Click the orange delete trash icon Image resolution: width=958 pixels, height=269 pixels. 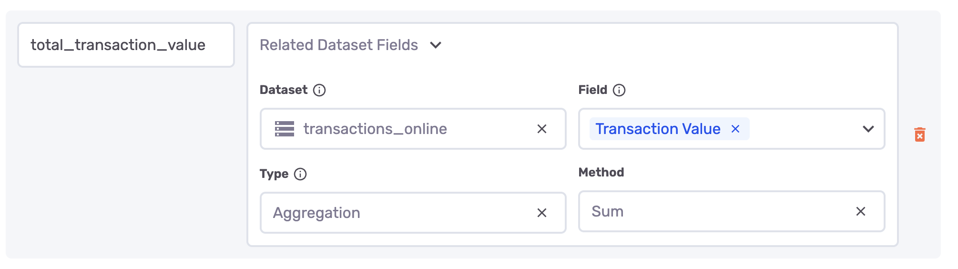919,134
